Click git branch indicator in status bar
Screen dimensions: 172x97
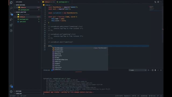tap(13, 96)
